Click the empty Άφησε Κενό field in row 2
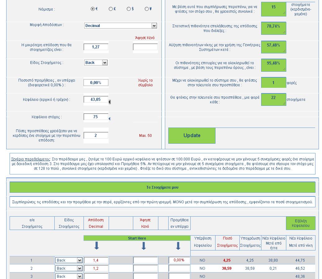Image resolution: width=322 pixels, height=279 pixels. [145, 268]
